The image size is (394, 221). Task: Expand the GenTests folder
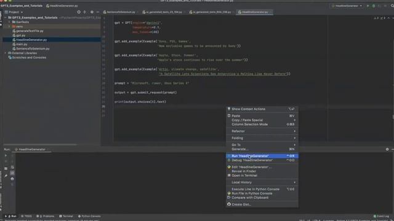[x=9, y=22]
